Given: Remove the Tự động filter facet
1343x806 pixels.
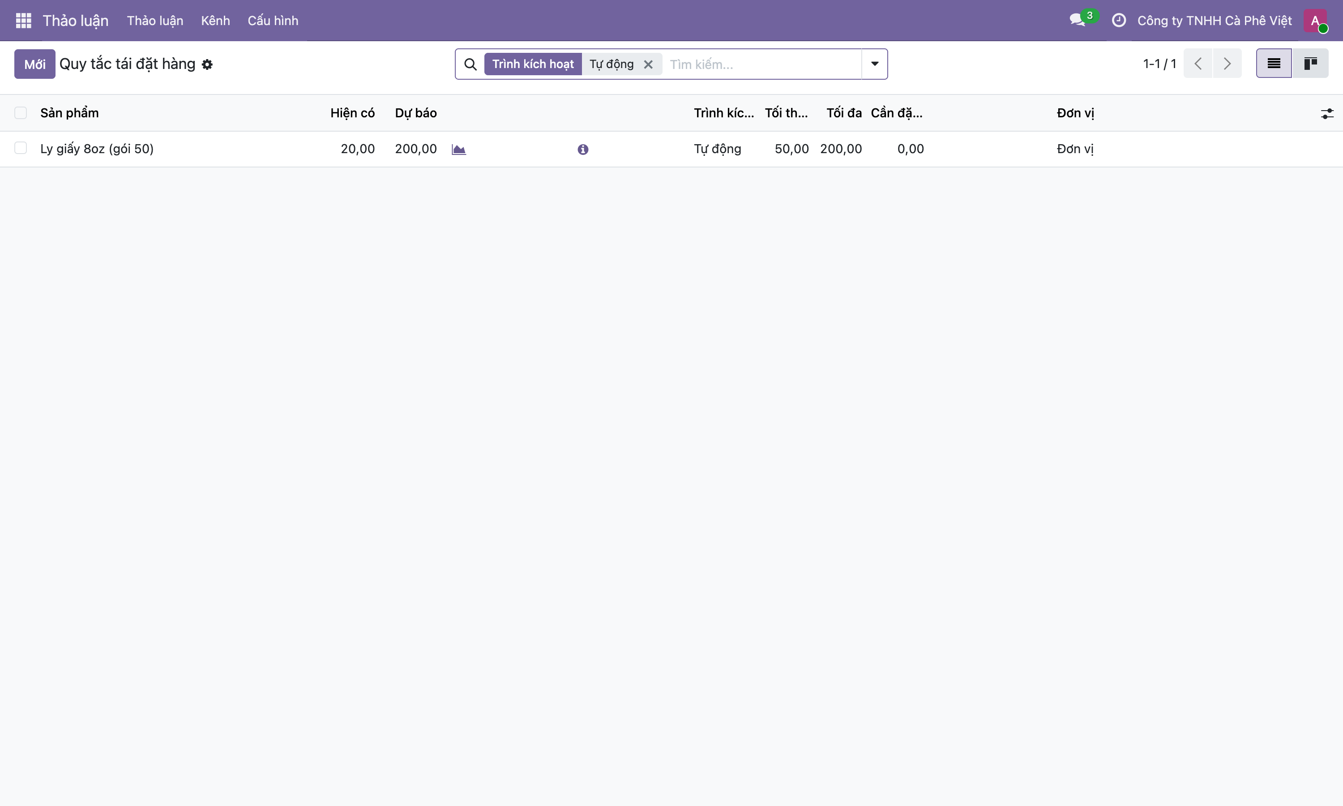Looking at the screenshot, I should pyautogui.click(x=648, y=64).
